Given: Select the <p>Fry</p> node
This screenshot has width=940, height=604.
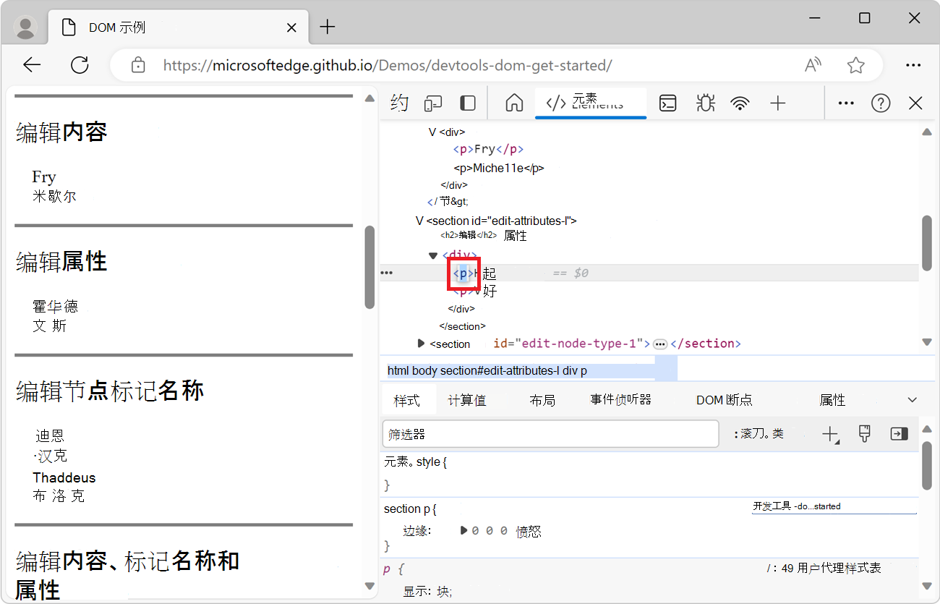Looking at the screenshot, I should [488, 150].
